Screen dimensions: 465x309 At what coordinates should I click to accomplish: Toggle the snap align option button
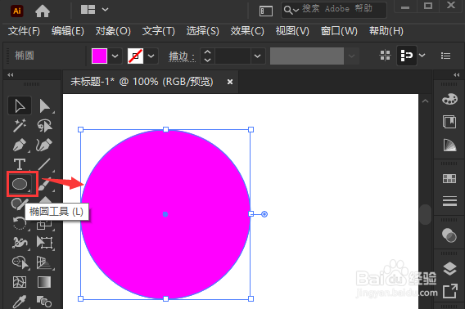(x=407, y=56)
